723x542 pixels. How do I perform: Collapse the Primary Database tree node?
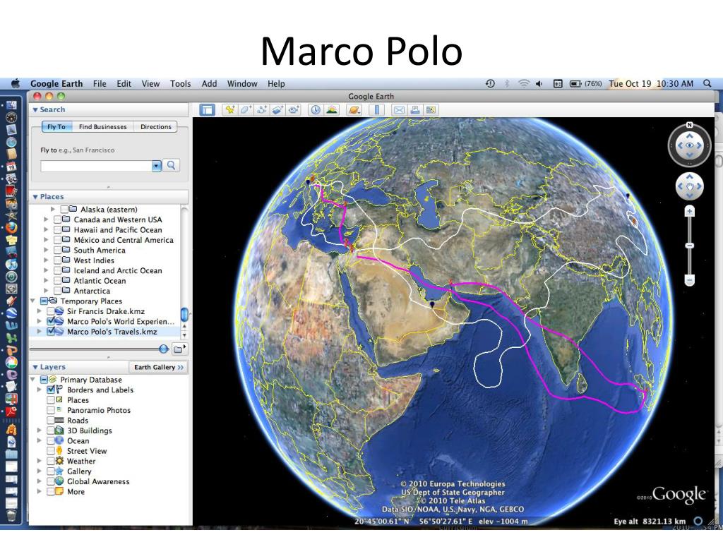pos(32,379)
